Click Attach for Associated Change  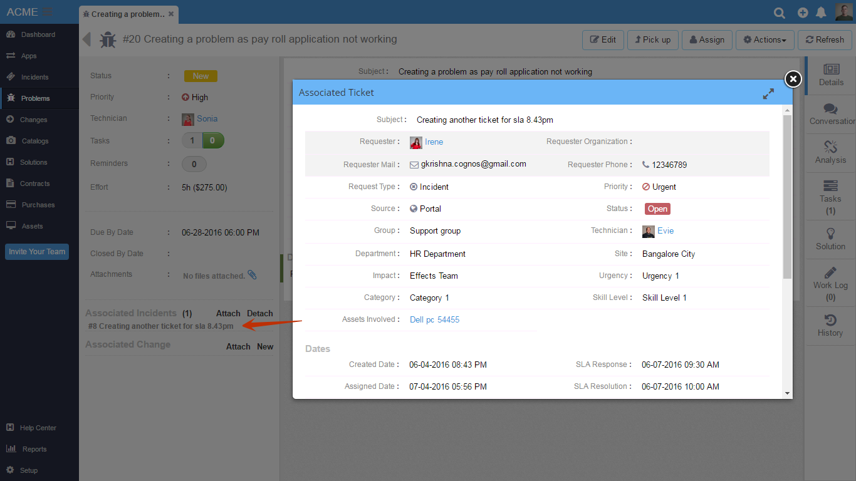(x=238, y=347)
